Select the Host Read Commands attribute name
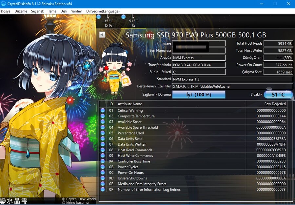 click(135, 150)
